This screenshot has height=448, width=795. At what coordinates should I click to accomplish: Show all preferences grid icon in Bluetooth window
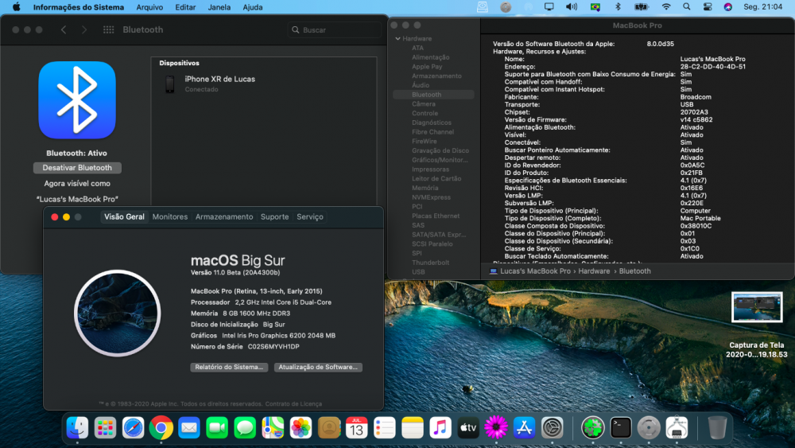(108, 30)
